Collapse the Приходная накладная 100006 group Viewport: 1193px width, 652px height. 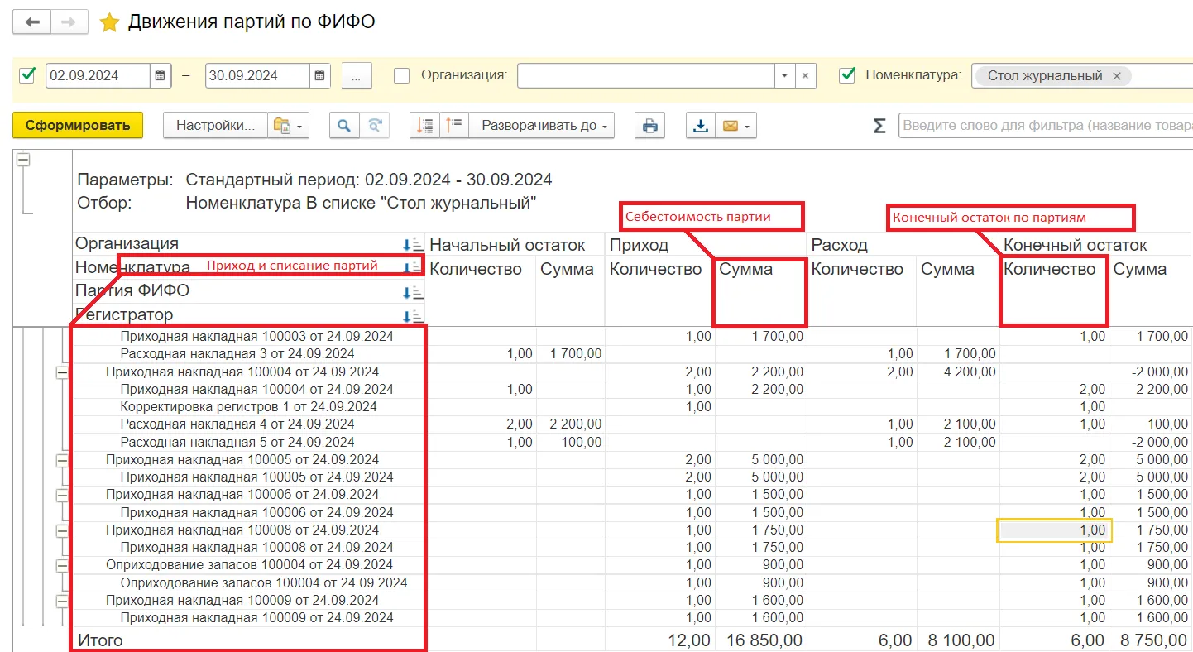(x=62, y=495)
